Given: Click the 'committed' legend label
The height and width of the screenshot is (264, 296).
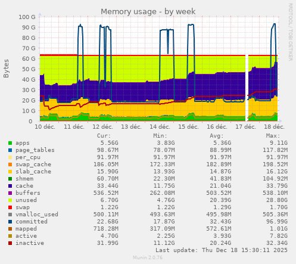Looking at the screenshot, I should pos(32,222).
